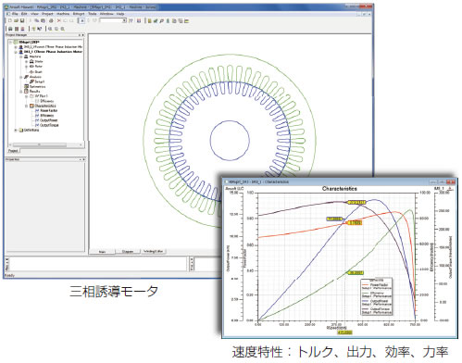Expand the Stator tree node
The width and height of the screenshot is (462, 363).
[26, 61]
